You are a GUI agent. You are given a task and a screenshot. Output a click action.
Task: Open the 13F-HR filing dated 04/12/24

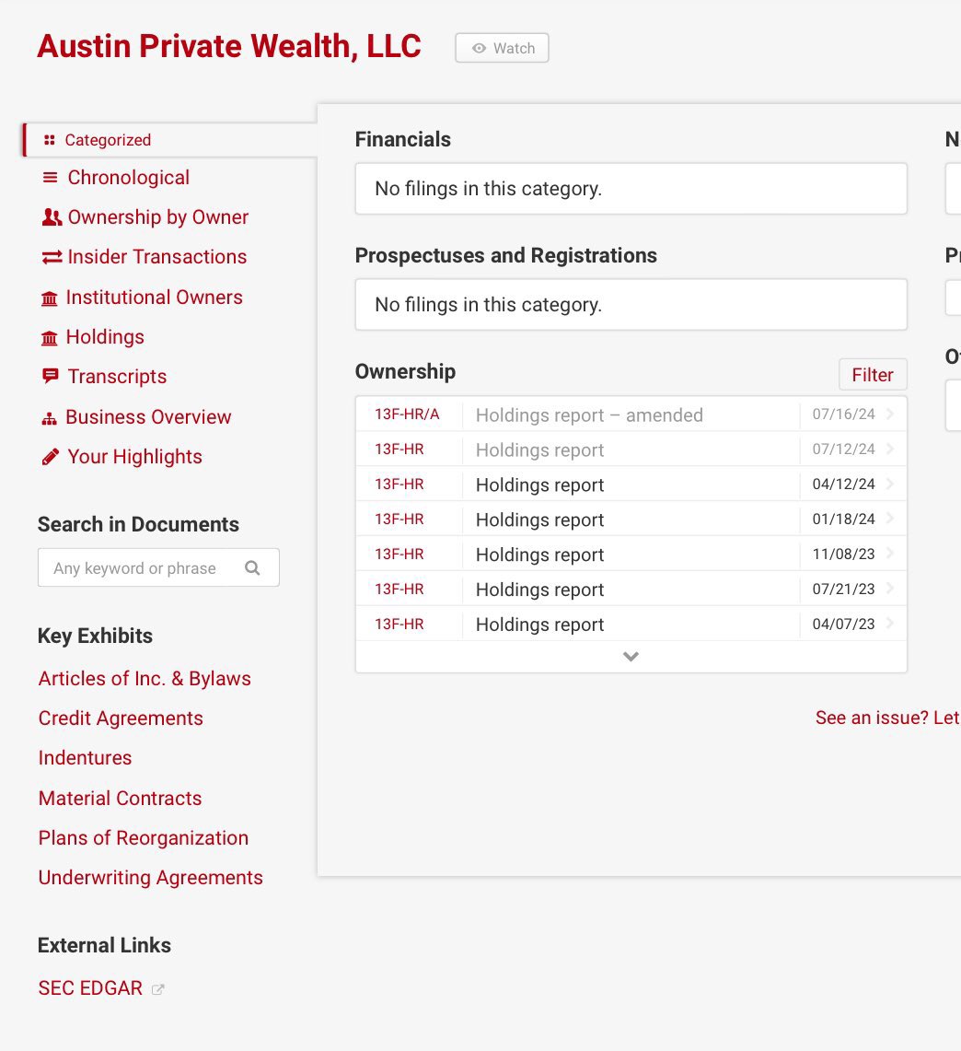tap(631, 484)
